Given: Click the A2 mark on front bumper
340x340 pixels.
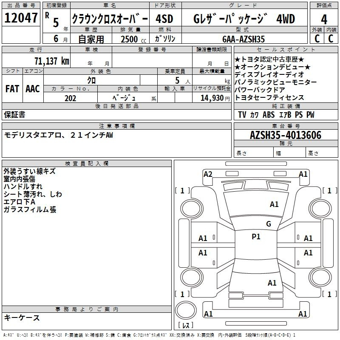Looking at the screenshot, I should (x=208, y=174).
